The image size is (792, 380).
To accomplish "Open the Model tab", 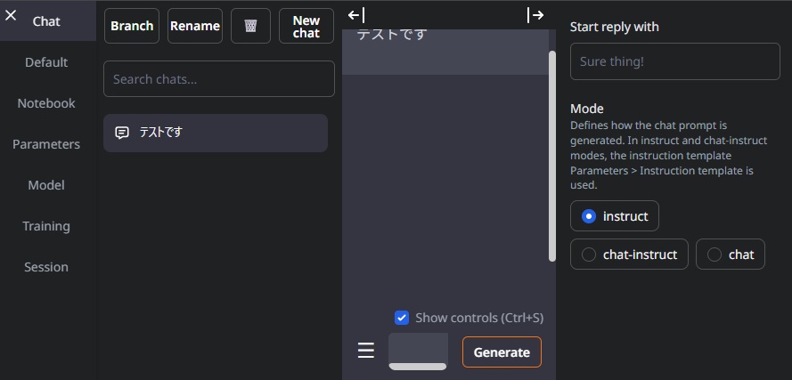I will point(46,185).
